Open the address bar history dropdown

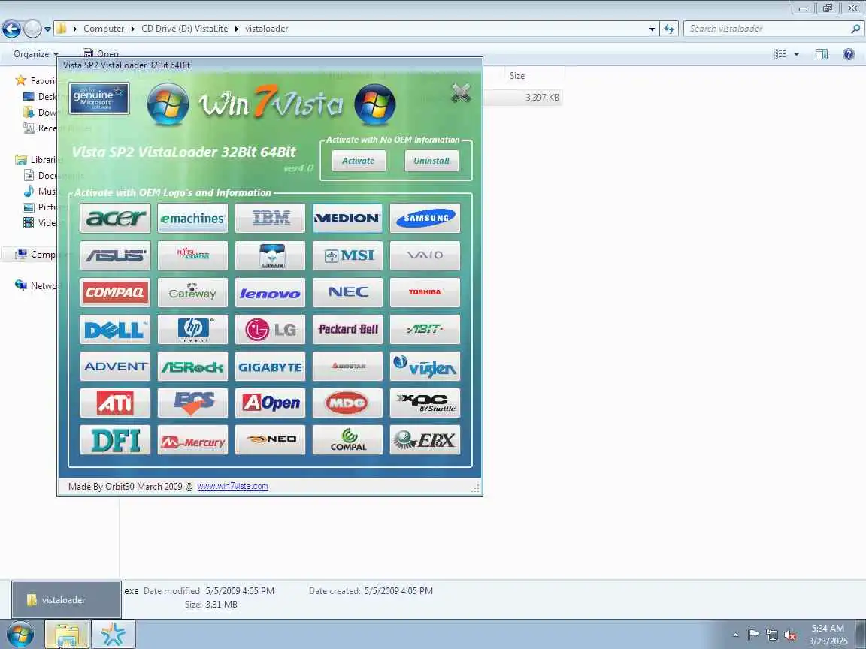tap(652, 29)
